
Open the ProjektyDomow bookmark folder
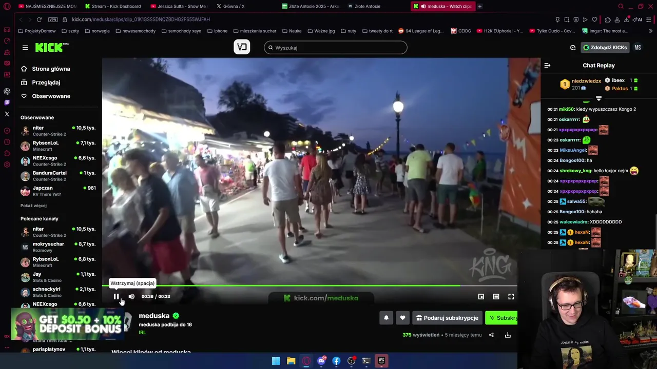[x=36, y=31]
